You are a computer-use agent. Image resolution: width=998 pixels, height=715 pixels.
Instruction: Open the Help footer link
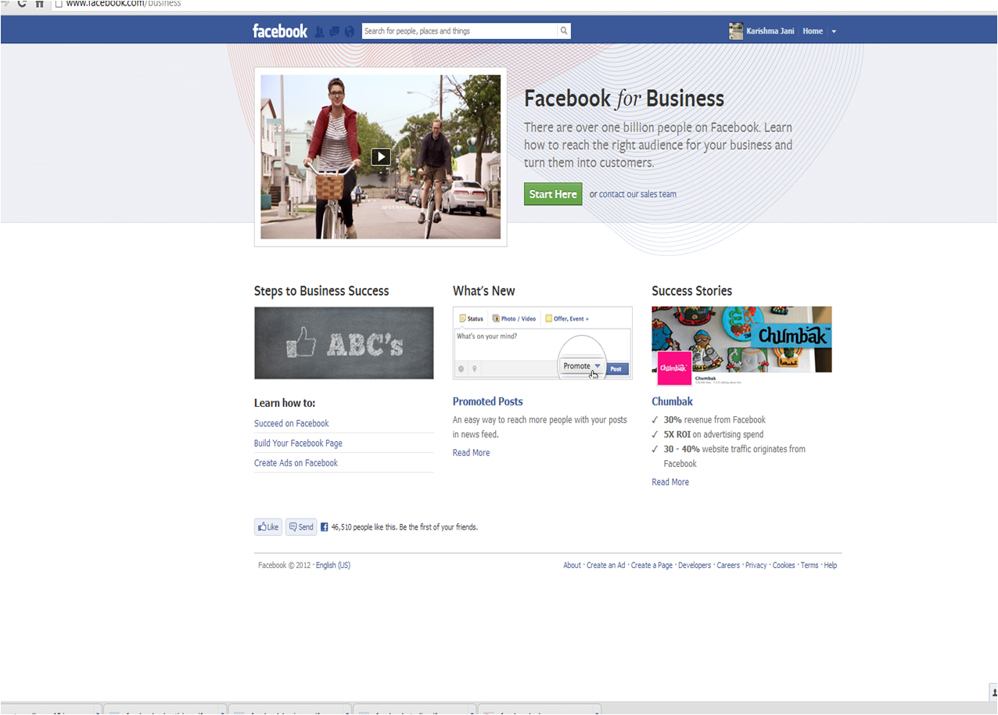tap(831, 566)
